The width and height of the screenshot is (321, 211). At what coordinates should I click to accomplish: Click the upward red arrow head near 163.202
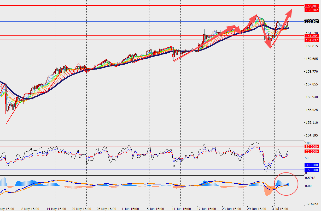[x=289, y=12]
